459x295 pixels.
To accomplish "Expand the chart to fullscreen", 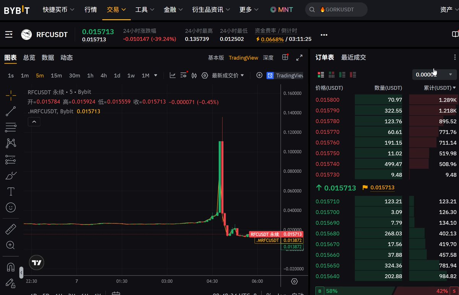I will (299, 58).
